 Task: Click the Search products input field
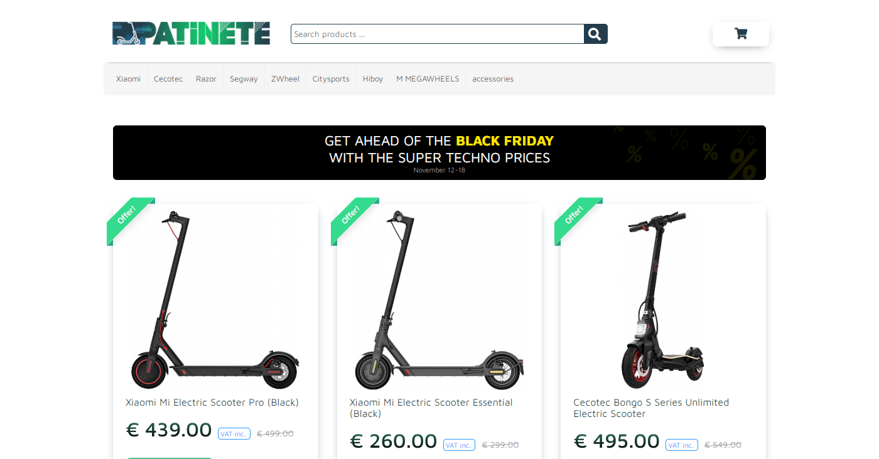coord(438,34)
